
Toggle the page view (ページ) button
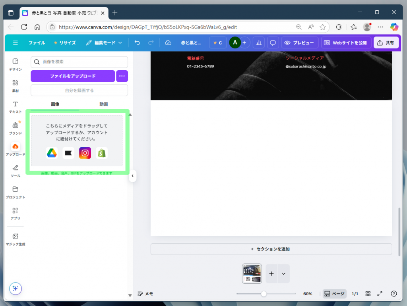(x=334, y=294)
